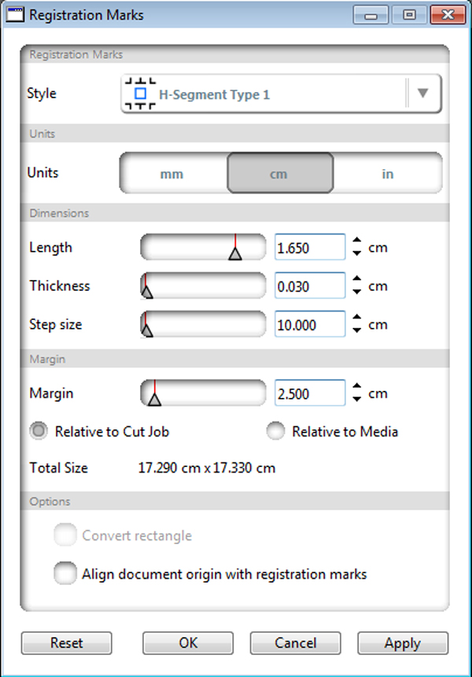The image size is (472, 677).
Task: Select Relative to Media option
Action: (275, 431)
